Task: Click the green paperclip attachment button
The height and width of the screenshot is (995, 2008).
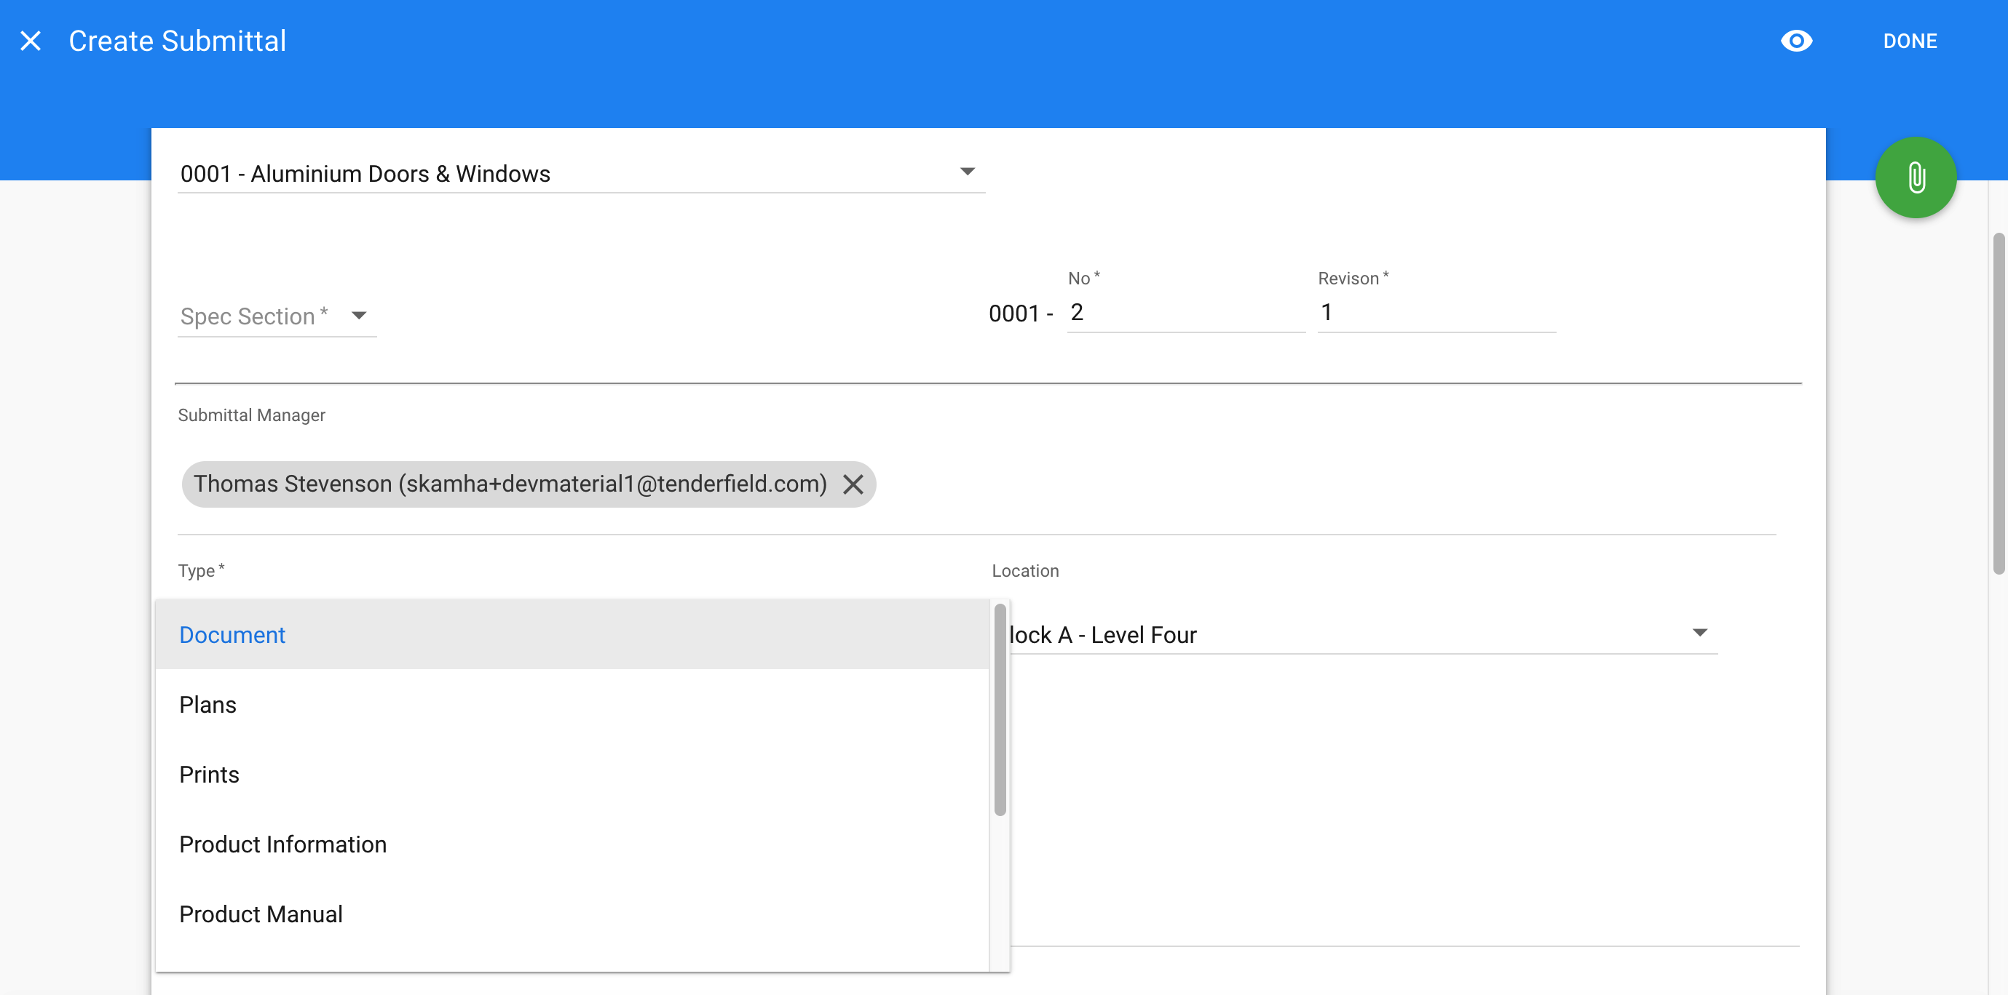Action: 1916,177
